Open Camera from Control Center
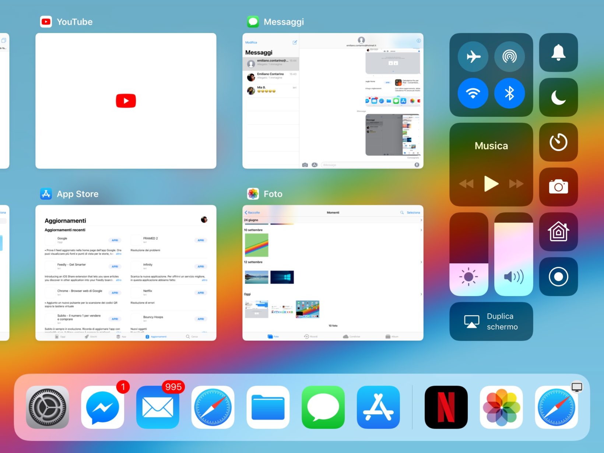Screen dimensions: 604x453 pos(558,187)
